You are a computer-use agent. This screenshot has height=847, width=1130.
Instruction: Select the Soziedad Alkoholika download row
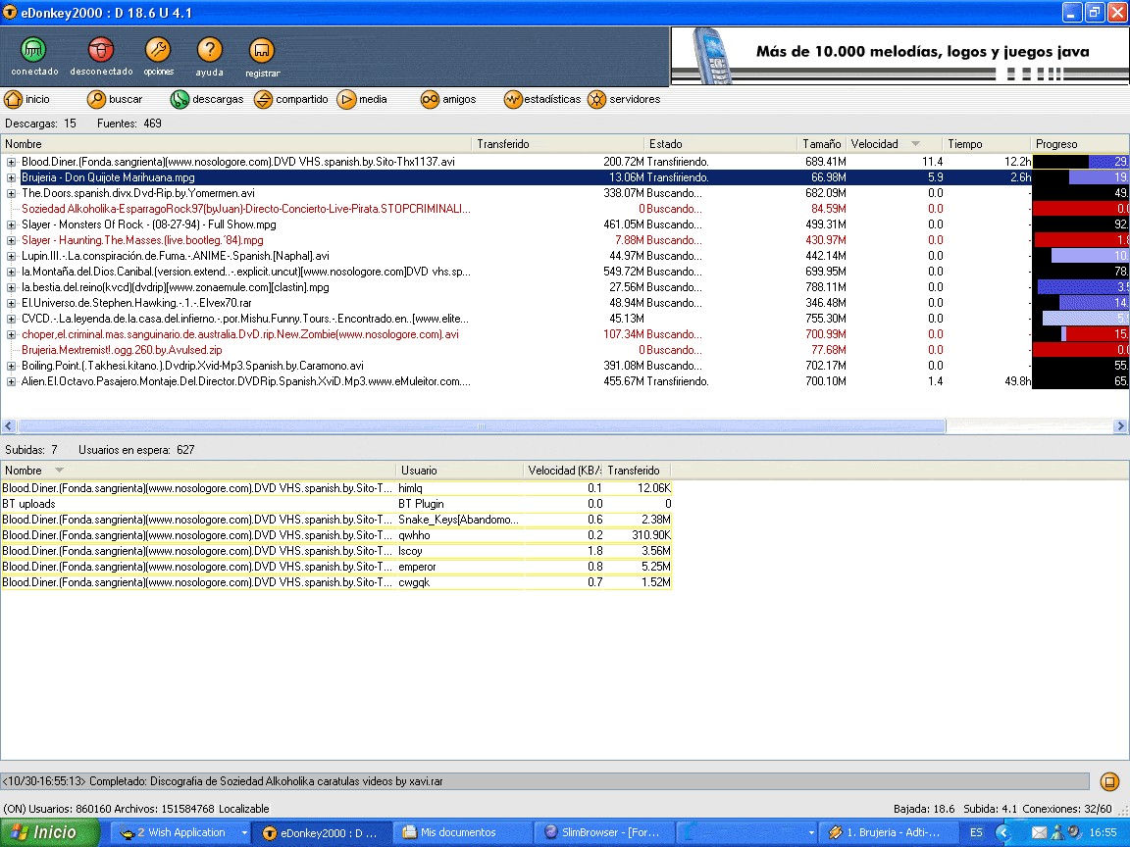click(x=245, y=209)
